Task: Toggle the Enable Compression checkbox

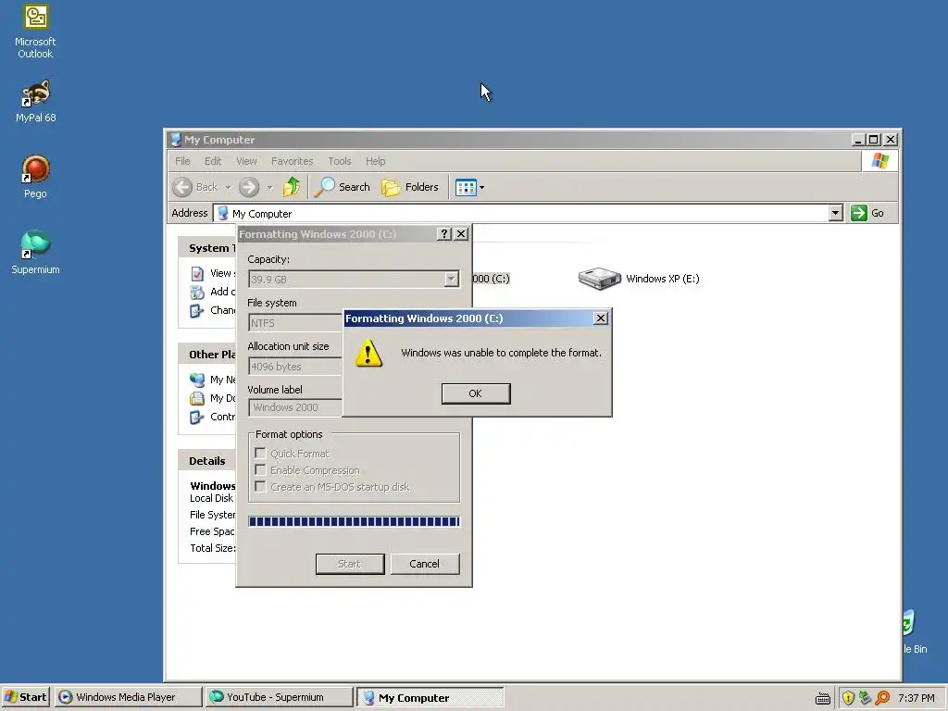Action: [260, 469]
